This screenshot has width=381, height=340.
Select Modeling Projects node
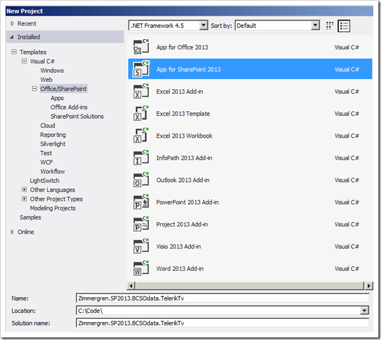click(x=53, y=208)
